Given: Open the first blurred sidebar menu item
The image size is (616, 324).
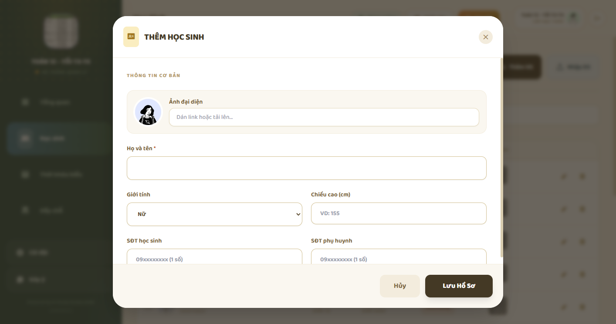Looking at the screenshot, I should pyautogui.click(x=60, y=102).
